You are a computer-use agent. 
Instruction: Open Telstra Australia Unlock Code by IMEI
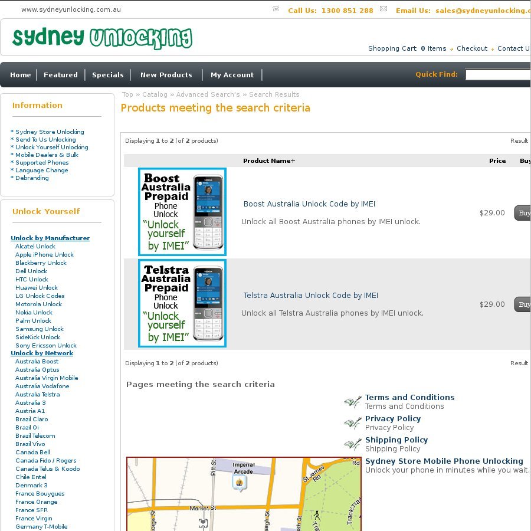click(x=310, y=296)
